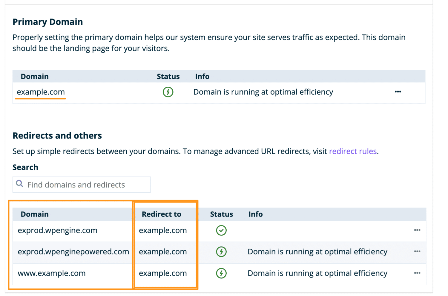Click the underlined example.com primary domain link

pos(40,92)
